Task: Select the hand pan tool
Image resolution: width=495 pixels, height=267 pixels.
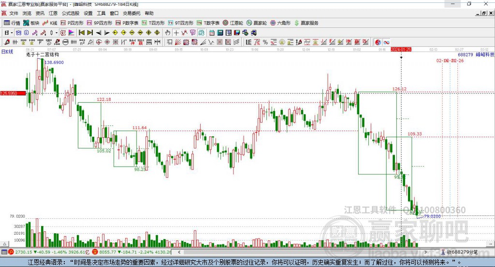Action: point(168,33)
